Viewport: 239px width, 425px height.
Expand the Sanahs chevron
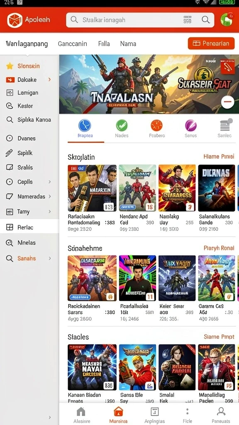pyautogui.click(x=50, y=258)
